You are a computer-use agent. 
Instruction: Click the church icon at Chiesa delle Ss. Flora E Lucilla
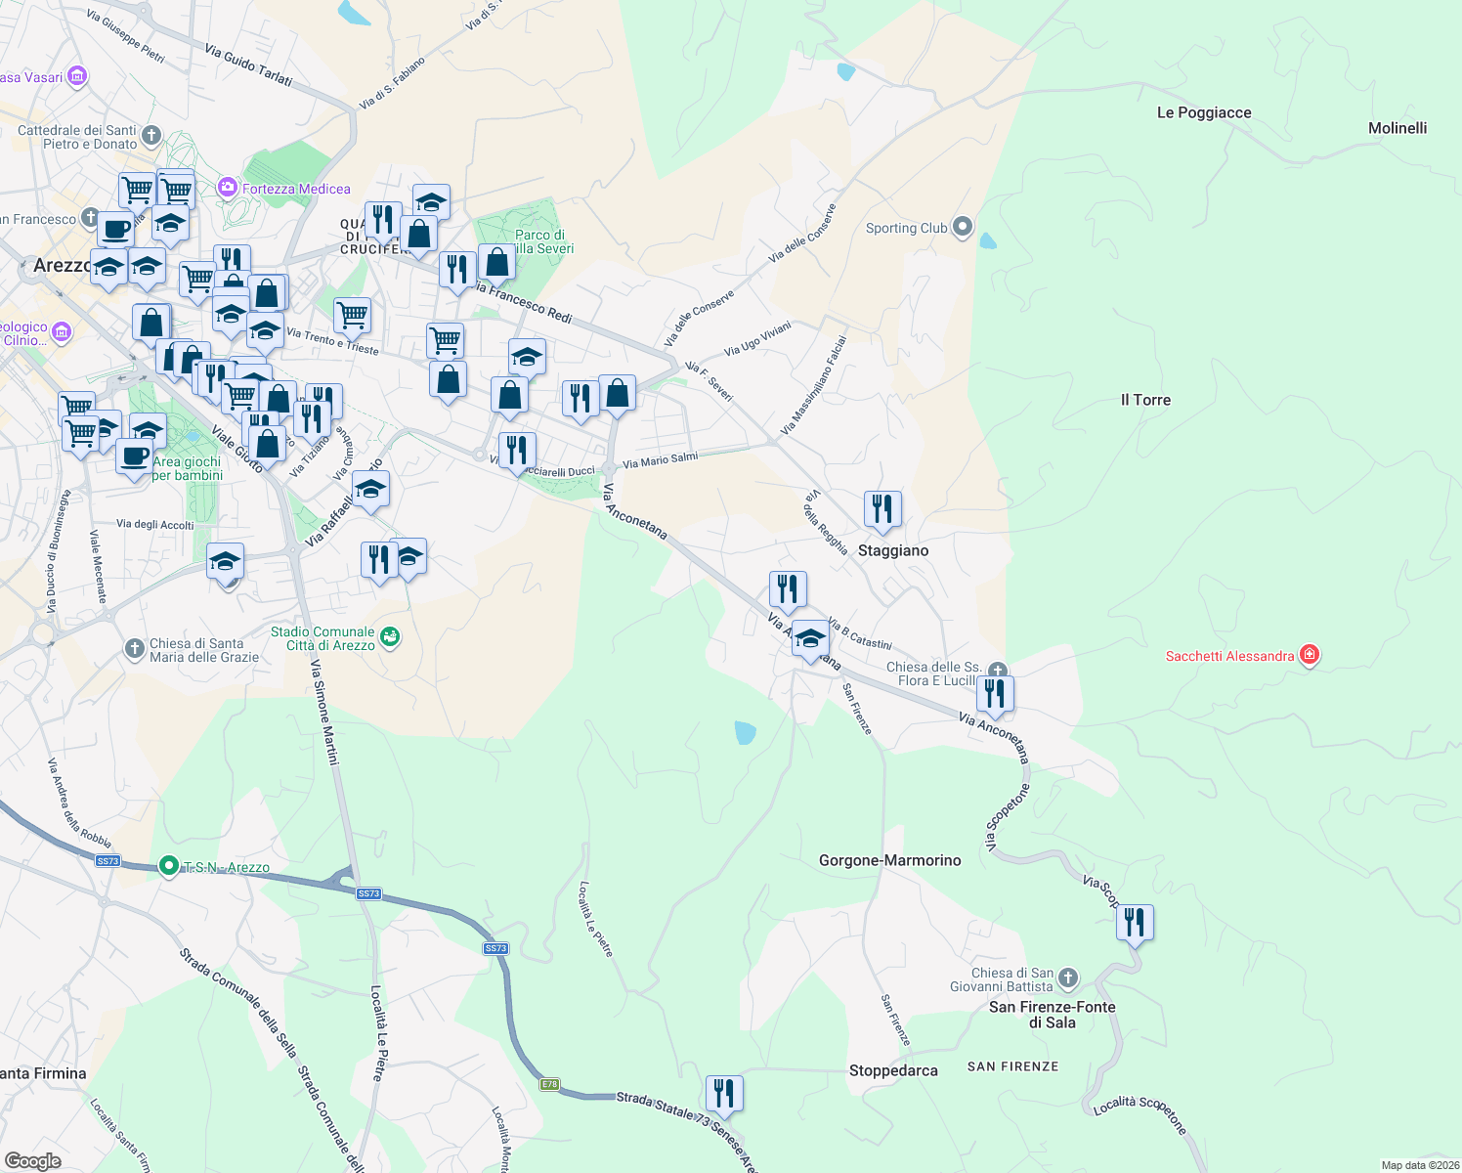(997, 671)
